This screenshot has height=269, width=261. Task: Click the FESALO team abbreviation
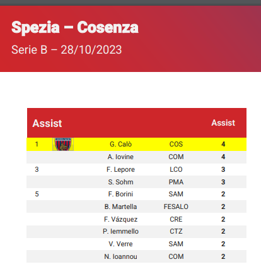pos(176,206)
